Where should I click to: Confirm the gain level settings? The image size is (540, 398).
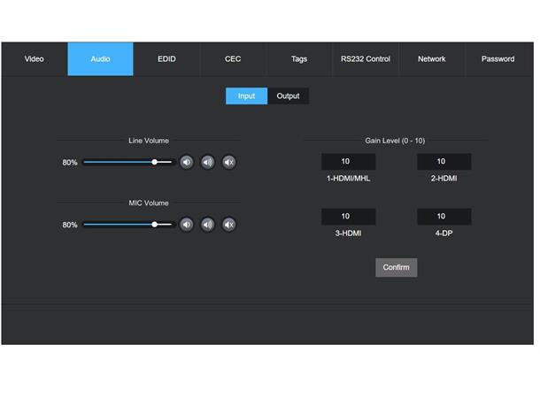(396, 267)
